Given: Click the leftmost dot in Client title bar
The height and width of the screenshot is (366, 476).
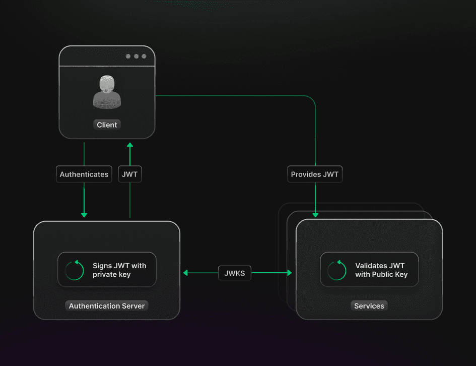Looking at the screenshot, I should tap(128, 56).
